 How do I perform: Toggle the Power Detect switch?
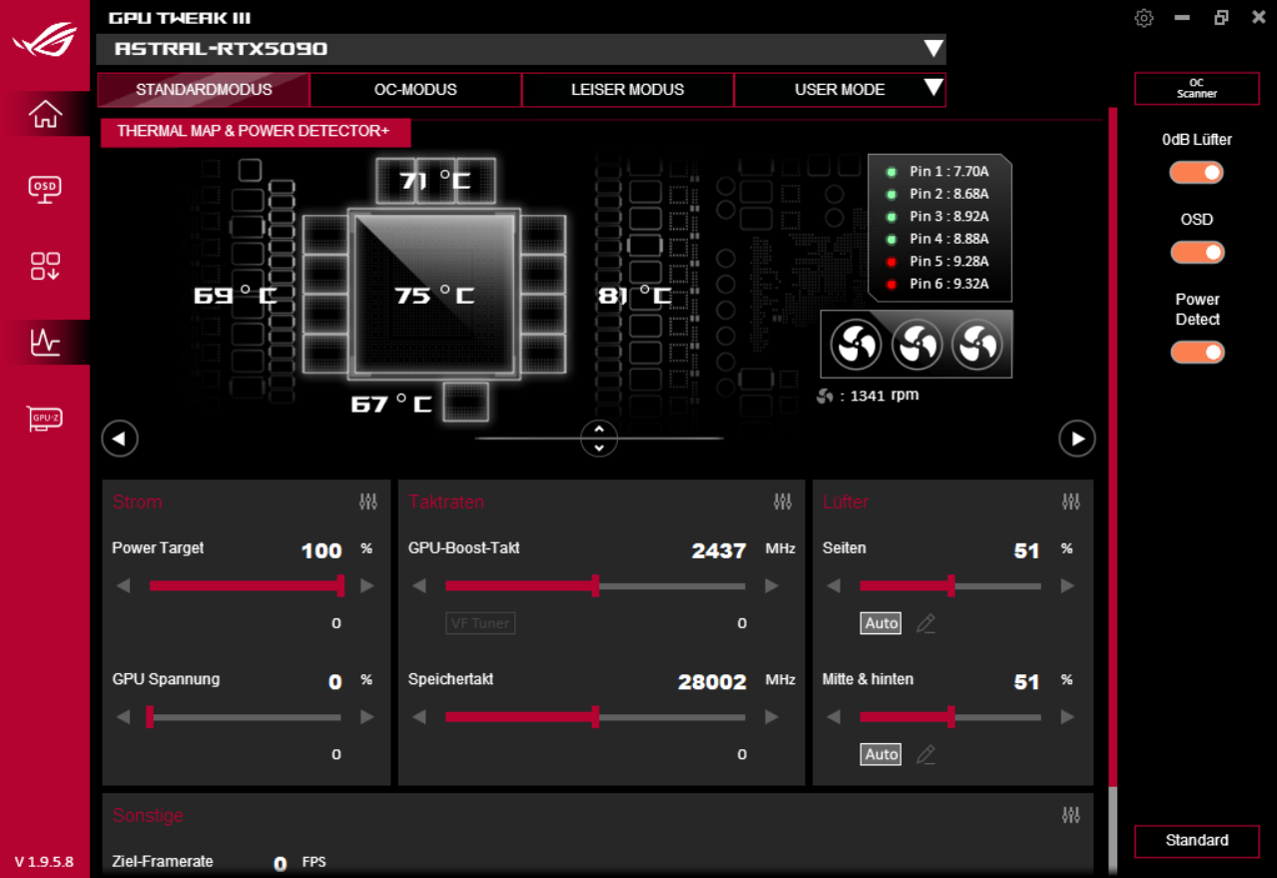(x=1197, y=352)
